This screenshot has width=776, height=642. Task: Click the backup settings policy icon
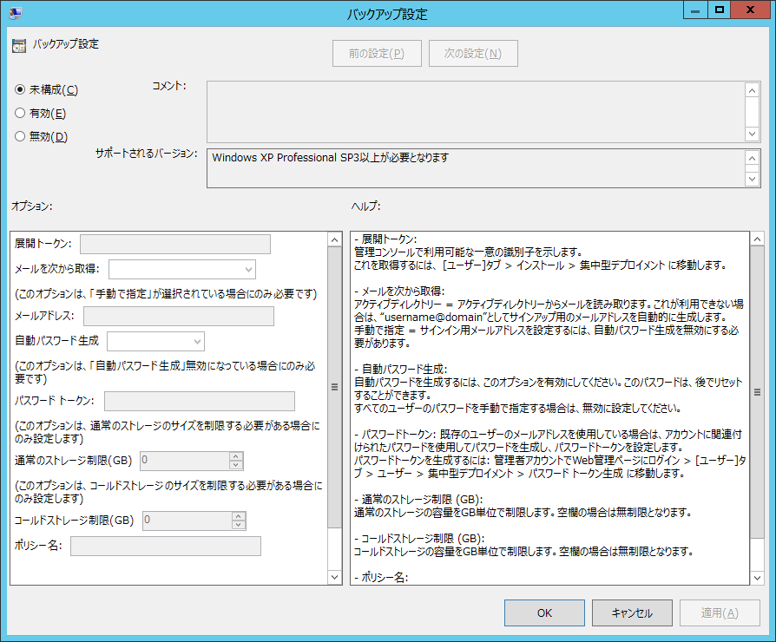click(19, 46)
